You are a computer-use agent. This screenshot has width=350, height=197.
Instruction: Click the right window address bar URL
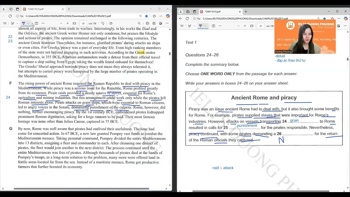point(245,19)
